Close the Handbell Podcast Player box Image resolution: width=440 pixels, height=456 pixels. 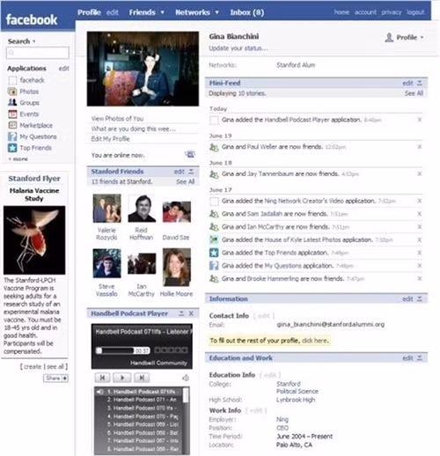[x=191, y=313]
